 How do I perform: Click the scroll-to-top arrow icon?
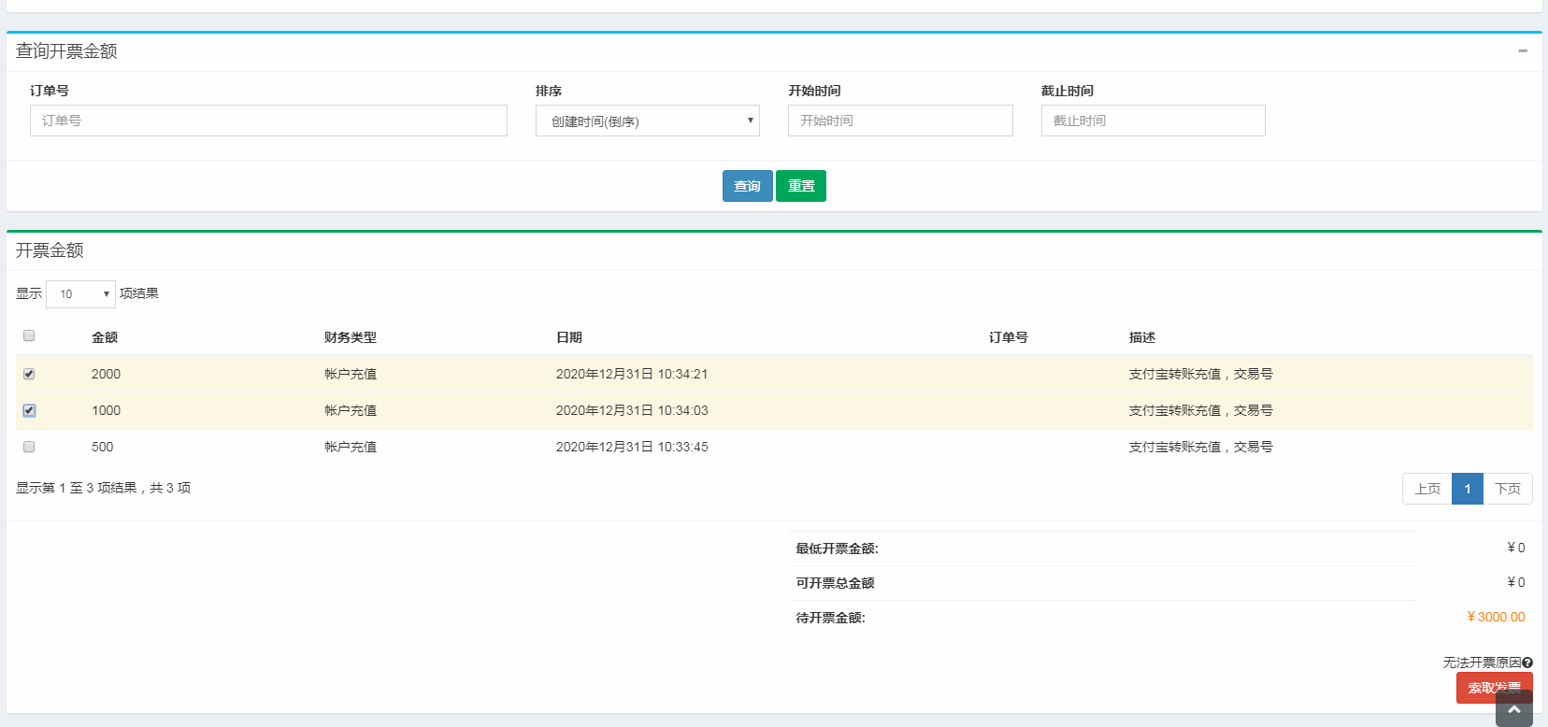[1514, 709]
